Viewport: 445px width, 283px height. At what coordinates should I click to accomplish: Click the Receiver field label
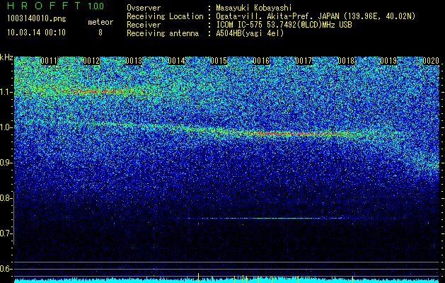click(x=144, y=25)
